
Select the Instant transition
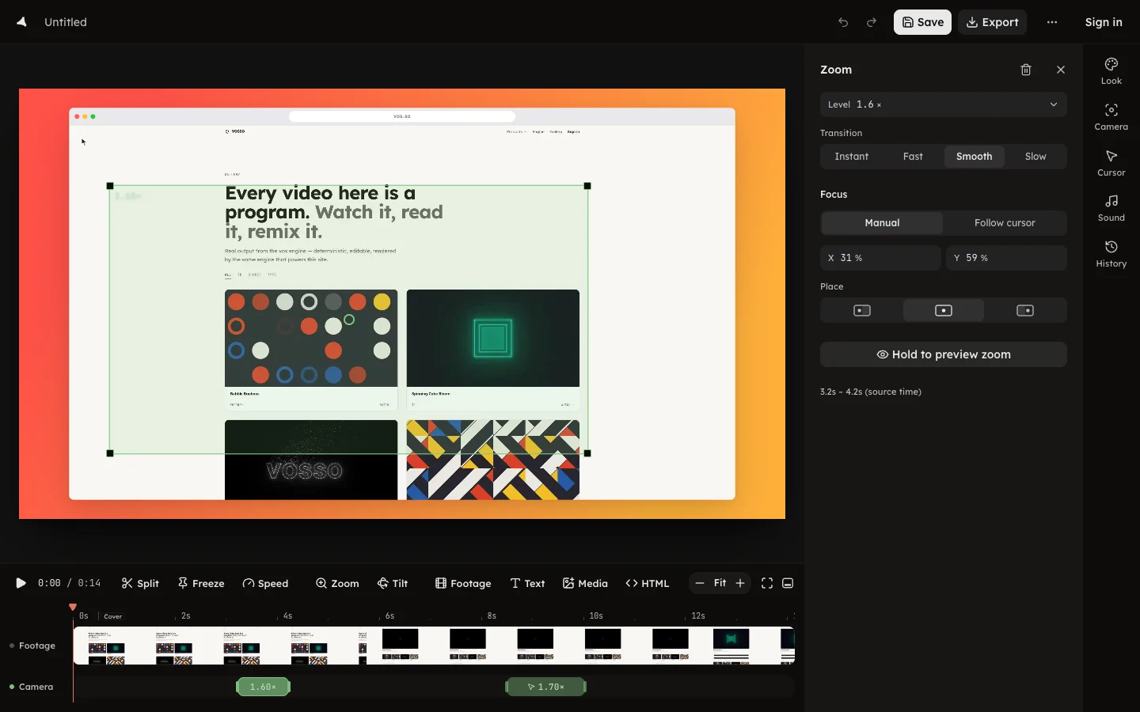[x=851, y=157]
